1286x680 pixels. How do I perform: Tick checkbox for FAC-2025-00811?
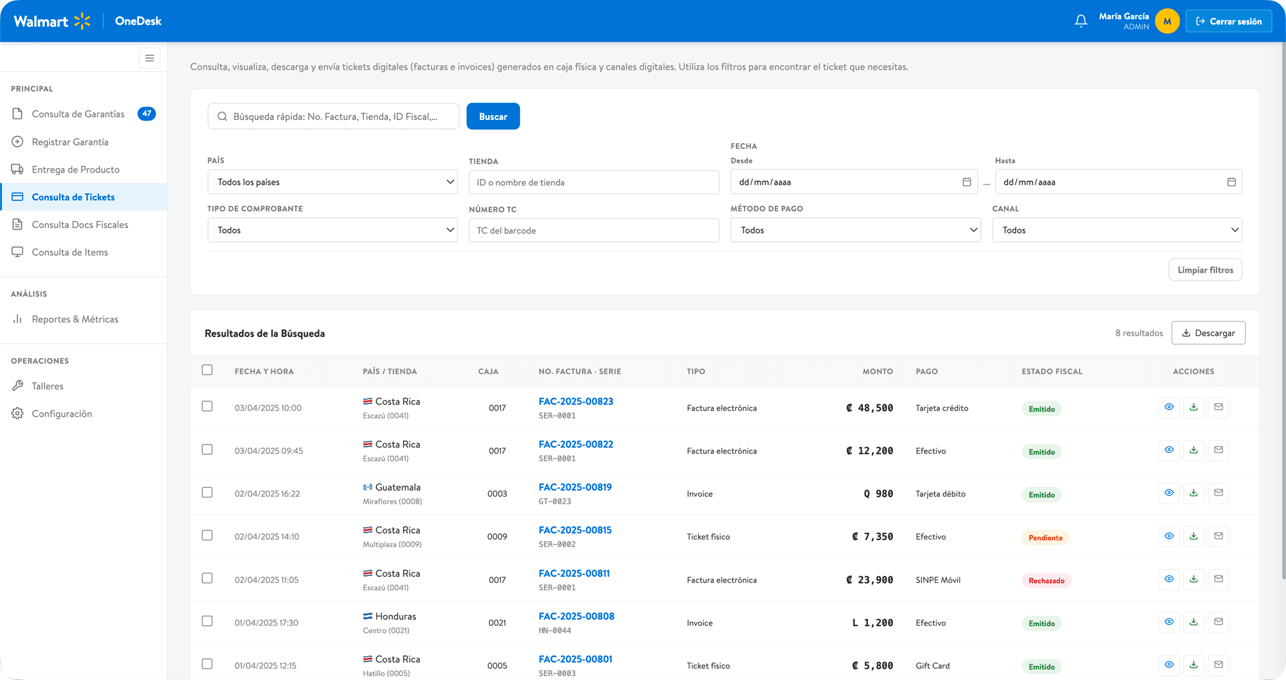tap(207, 579)
